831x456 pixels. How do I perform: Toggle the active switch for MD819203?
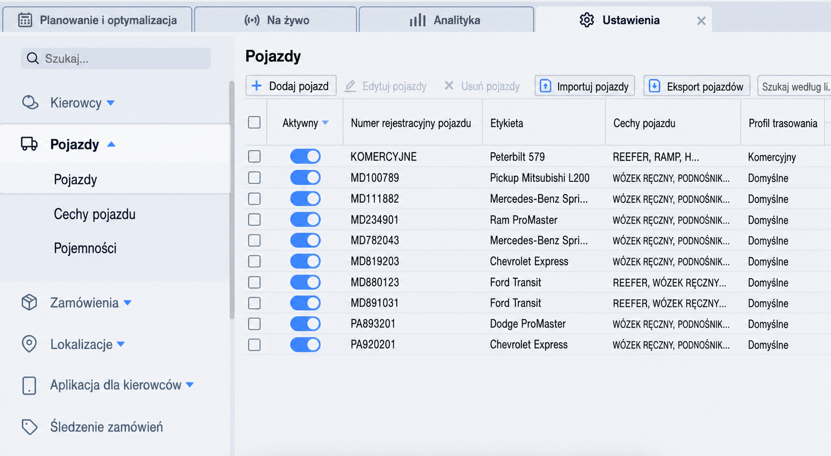[305, 261]
